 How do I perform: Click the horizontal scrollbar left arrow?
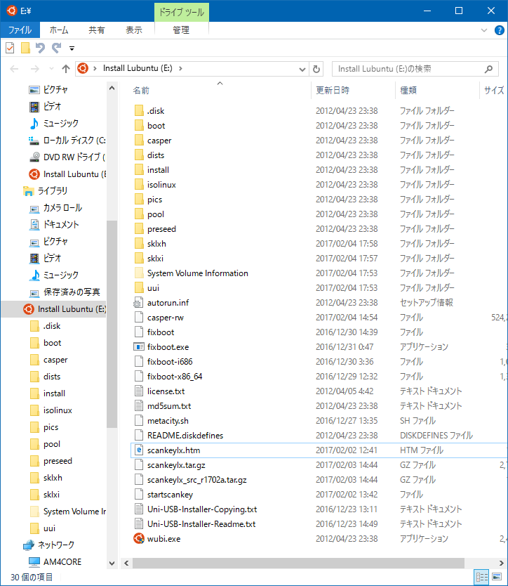pyautogui.click(x=126, y=564)
